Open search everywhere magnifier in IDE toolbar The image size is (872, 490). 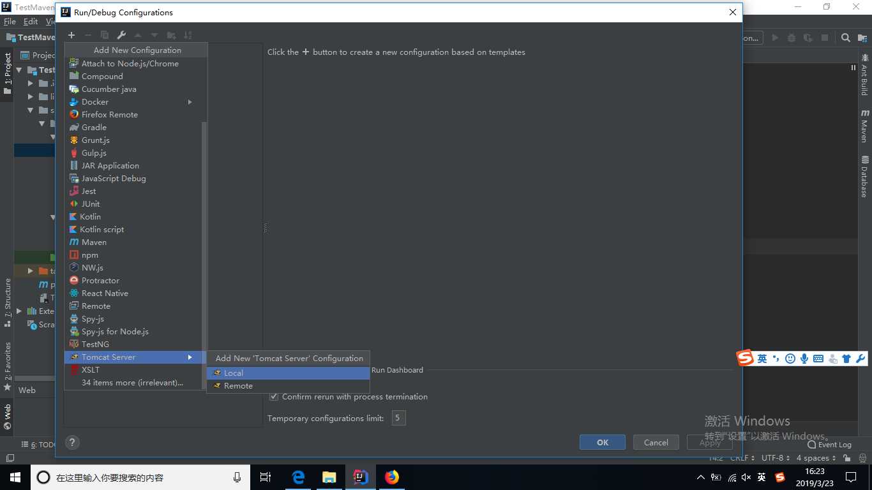coord(845,38)
